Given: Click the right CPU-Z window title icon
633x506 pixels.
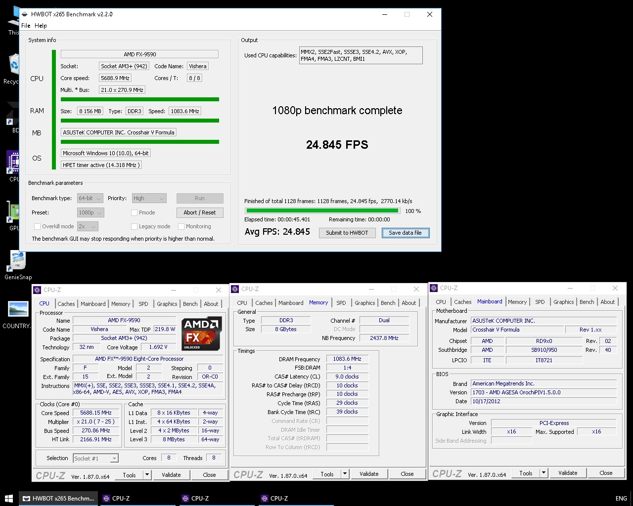Looking at the screenshot, I should coord(434,288).
